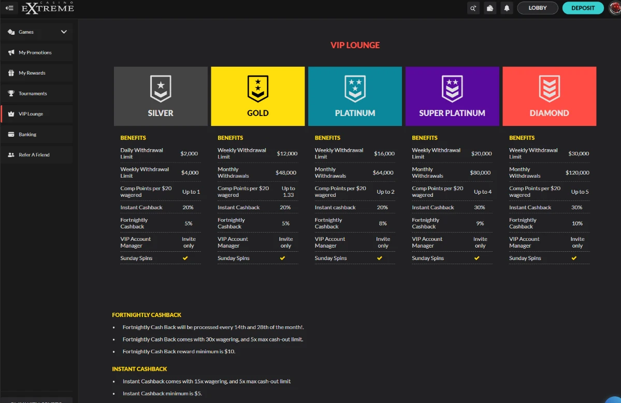Image resolution: width=621 pixels, height=403 pixels.
Task: Collapse the sidebar with the back-arrow menu icon
Action: 9,8
